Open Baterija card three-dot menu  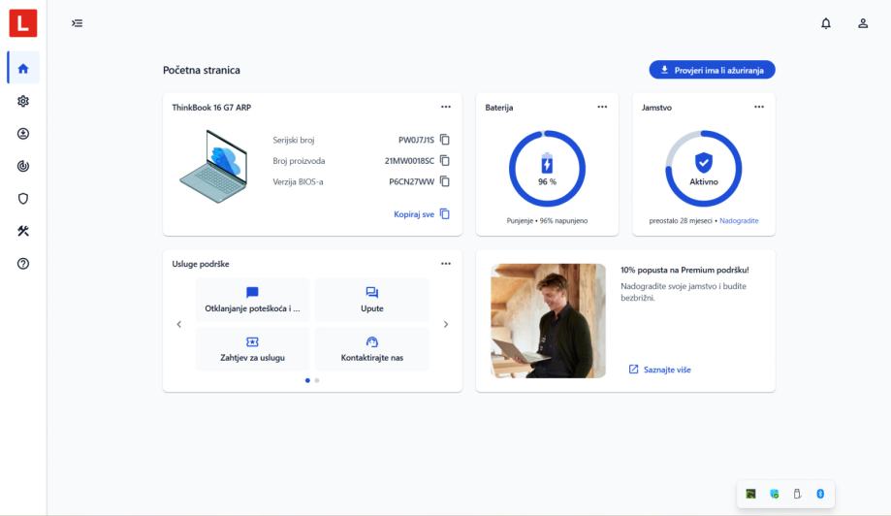point(602,107)
